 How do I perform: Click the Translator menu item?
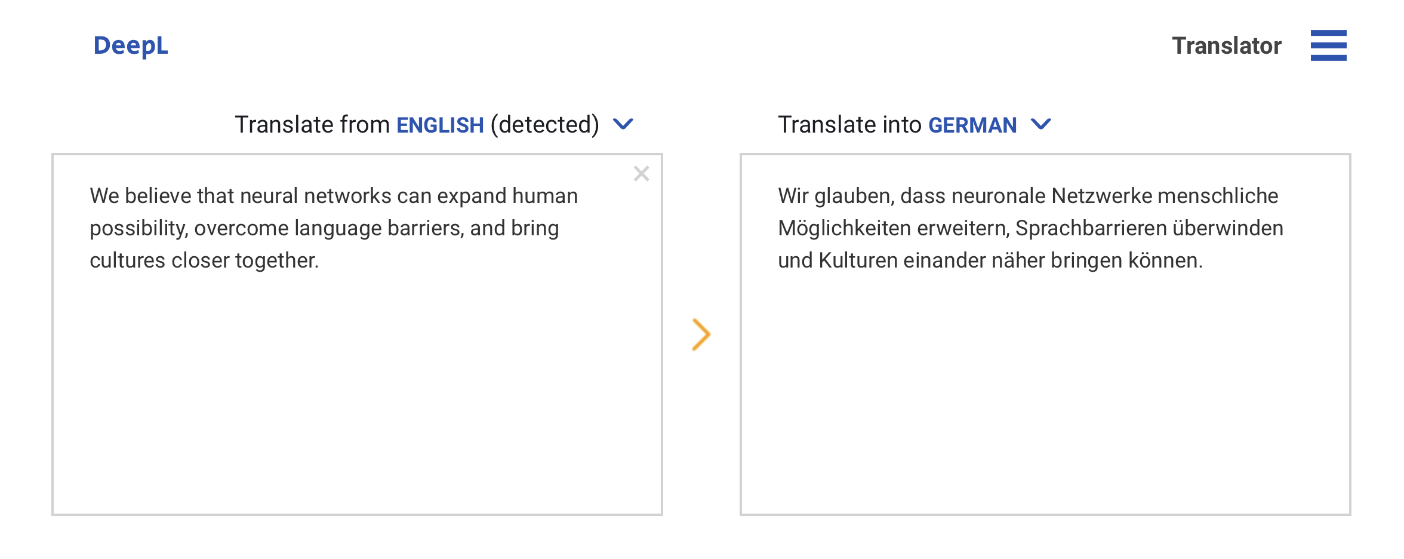pyautogui.click(x=1227, y=45)
